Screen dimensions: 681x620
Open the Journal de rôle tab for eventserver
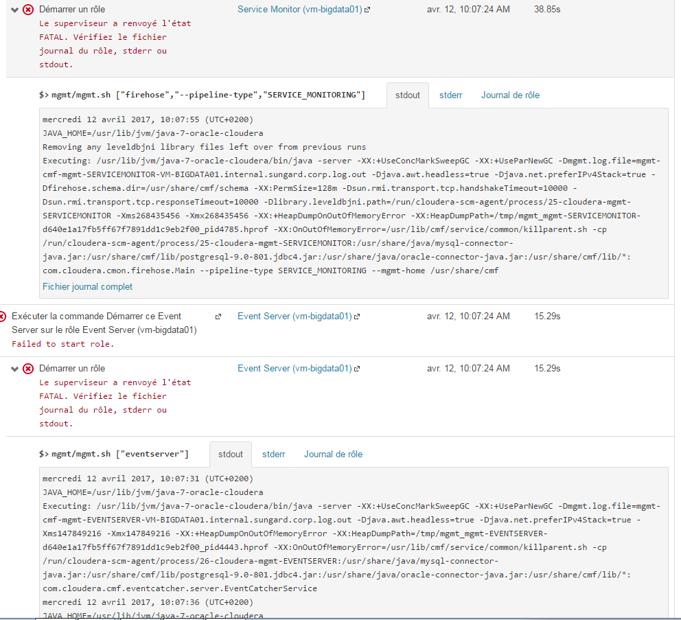pyautogui.click(x=333, y=455)
